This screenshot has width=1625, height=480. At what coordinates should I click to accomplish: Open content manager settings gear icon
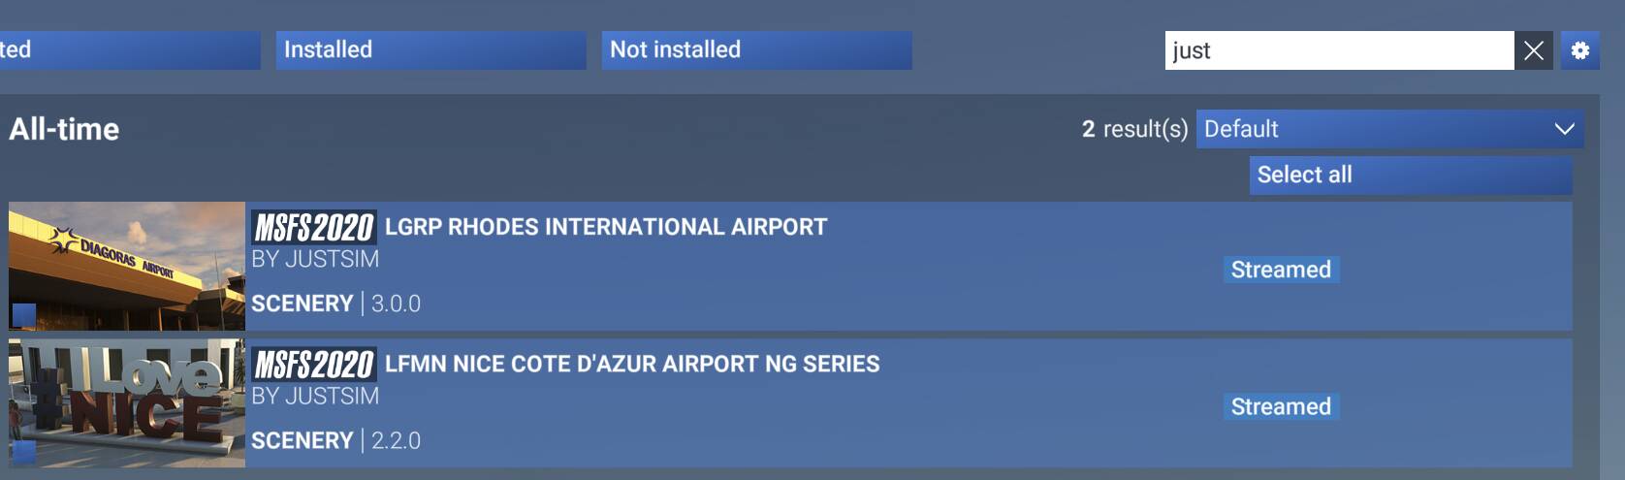[1579, 50]
